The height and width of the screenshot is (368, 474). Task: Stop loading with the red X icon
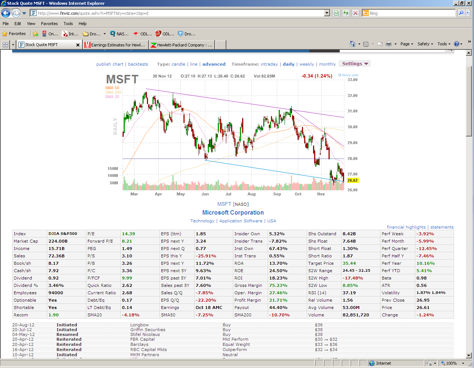pos(355,13)
